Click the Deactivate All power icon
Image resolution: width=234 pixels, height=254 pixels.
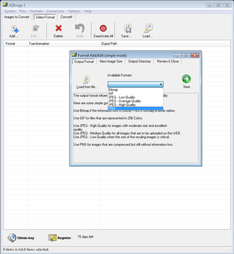pos(103,28)
